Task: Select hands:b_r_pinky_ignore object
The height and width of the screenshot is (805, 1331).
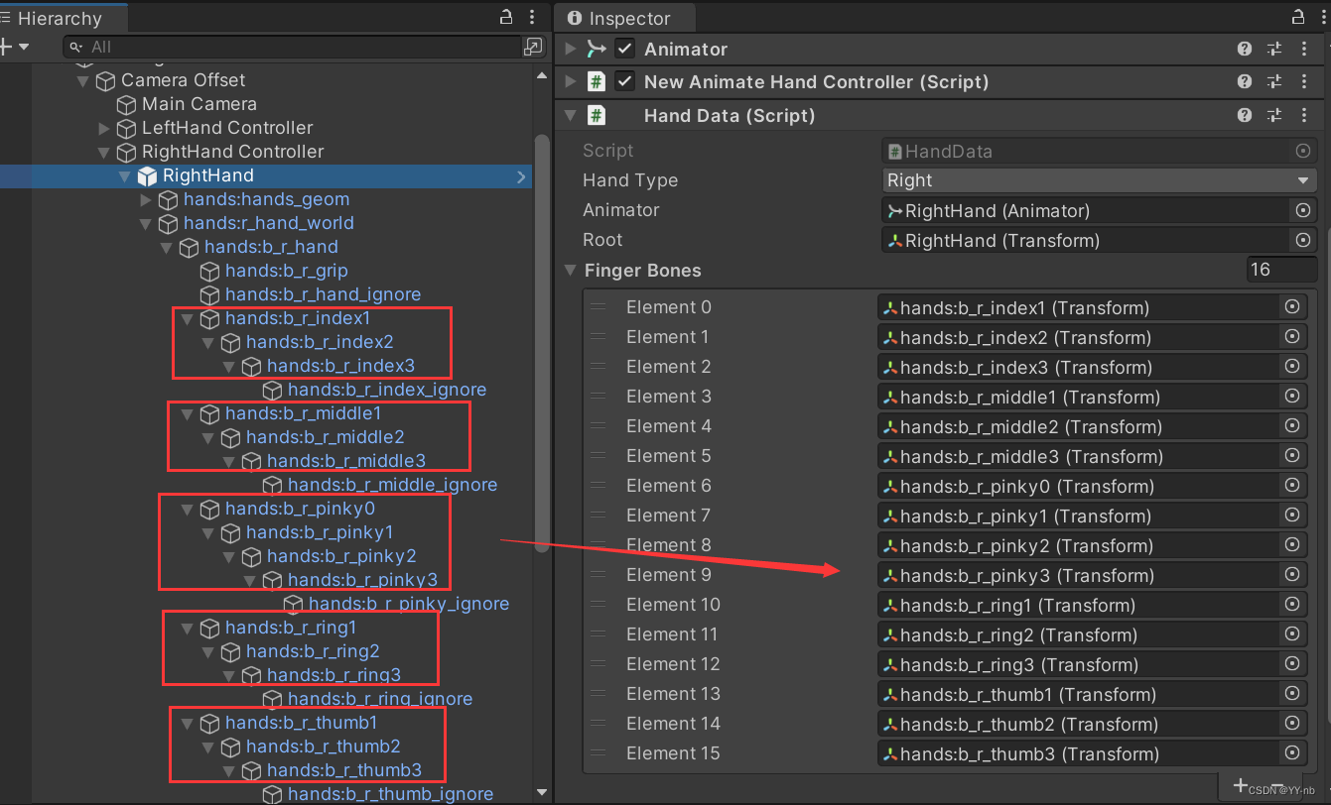Action: tap(408, 604)
